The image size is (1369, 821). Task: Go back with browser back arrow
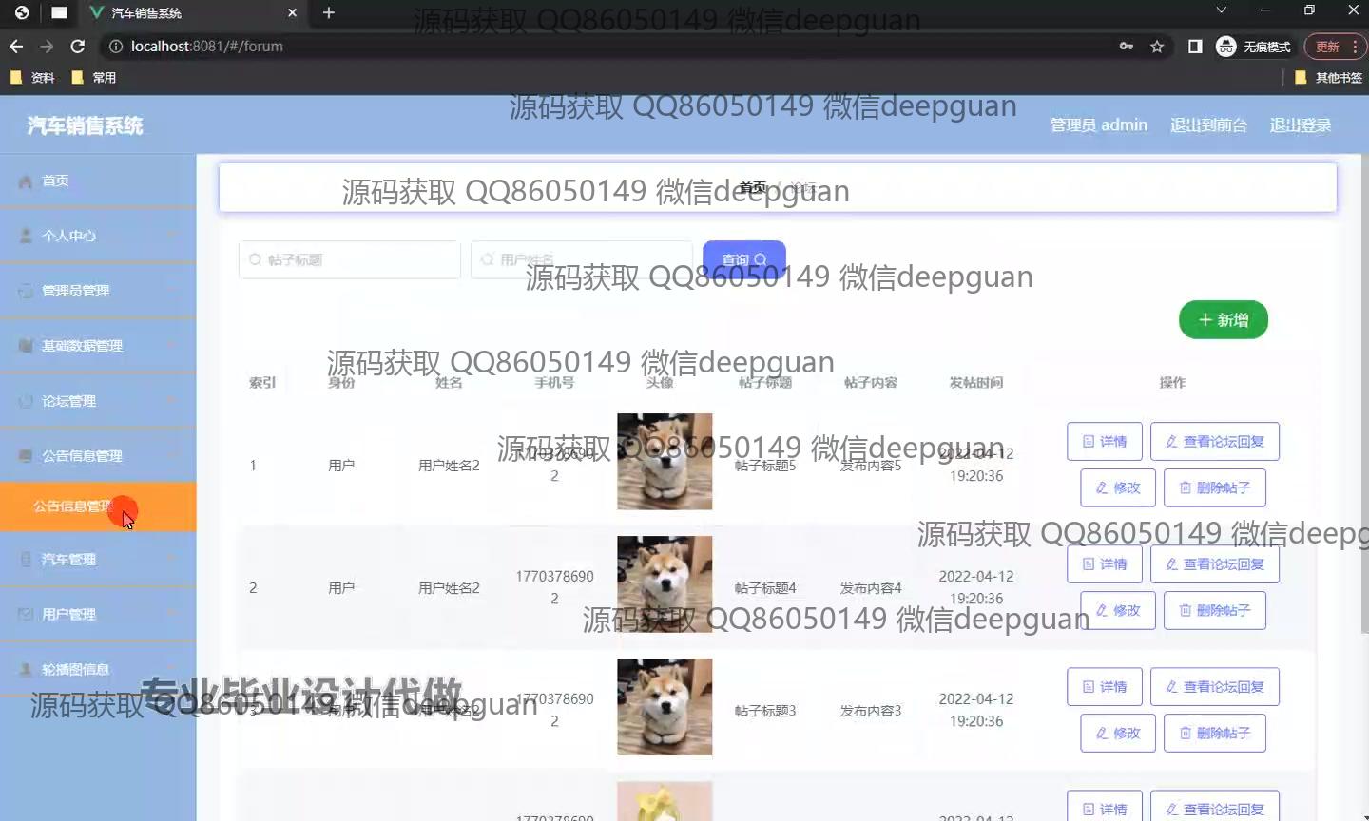point(16,46)
